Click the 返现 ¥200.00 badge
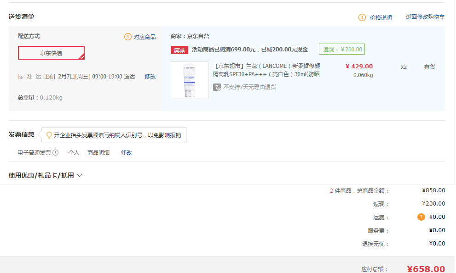 [342, 49]
